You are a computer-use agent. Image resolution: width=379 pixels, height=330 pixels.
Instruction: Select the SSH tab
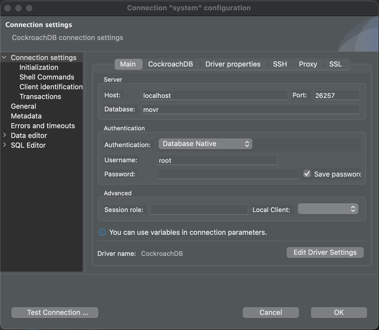(280, 64)
